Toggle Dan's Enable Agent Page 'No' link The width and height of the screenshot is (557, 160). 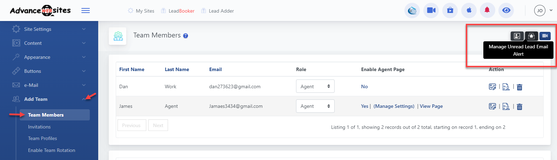(x=364, y=86)
